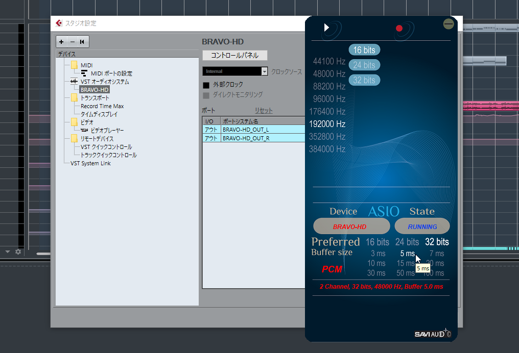Click the トランスポート folder icon
This screenshot has height=353, width=519.
point(75,98)
